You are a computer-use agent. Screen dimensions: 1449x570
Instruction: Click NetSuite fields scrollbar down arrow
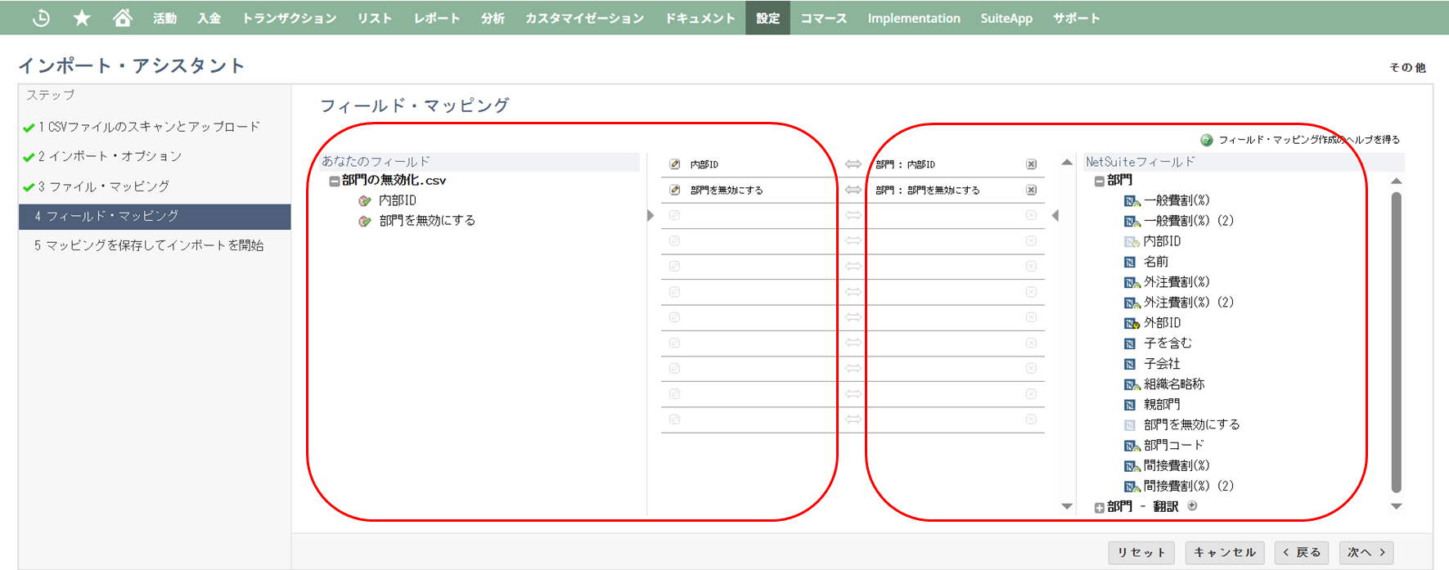[1397, 506]
